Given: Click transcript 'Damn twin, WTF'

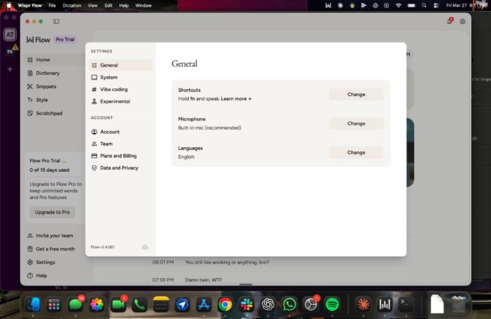Looking at the screenshot, I should [203, 280].
